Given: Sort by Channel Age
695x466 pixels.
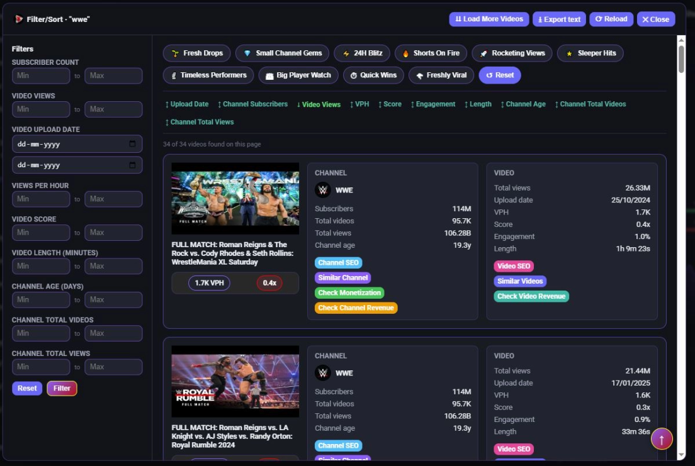Looking at the screenshot, I should click(523, 104).
